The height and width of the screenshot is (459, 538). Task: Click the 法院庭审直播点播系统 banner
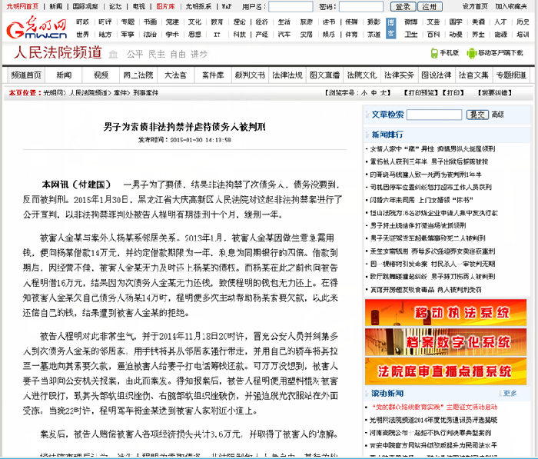click(x=446, y=371)
